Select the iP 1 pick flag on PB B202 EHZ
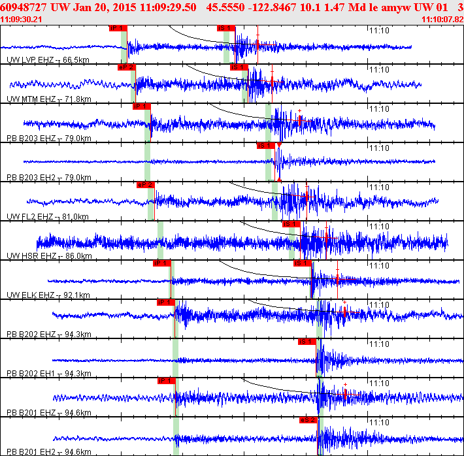The height and width of the screenshot is (456, 464). [166, 302]
